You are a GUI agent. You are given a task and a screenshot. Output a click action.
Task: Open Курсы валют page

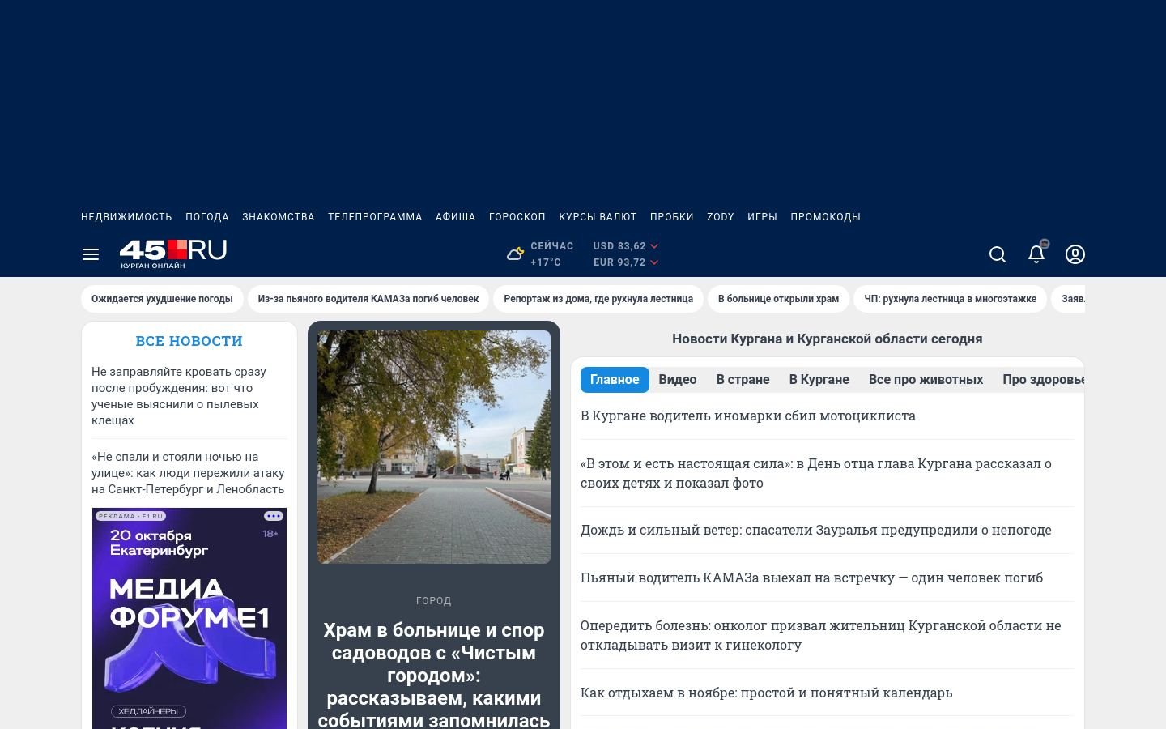(x=598, y=217)
